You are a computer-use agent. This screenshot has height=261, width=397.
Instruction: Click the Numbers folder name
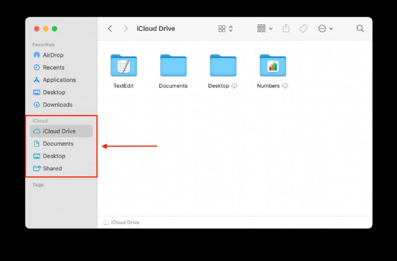268,86
